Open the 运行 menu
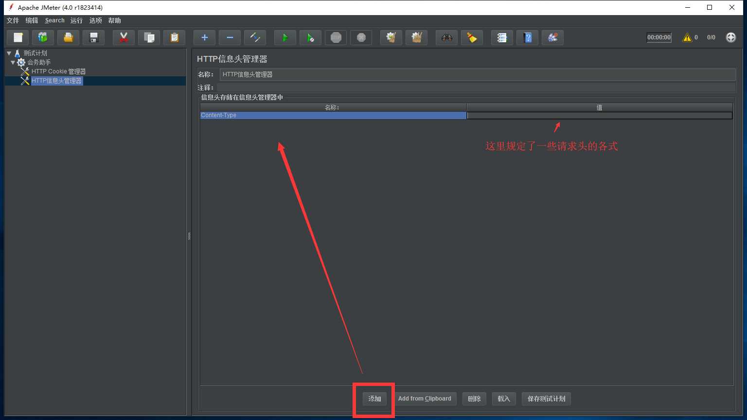The height and width of the screenshot is (420, 747). [x=76, y=20]
